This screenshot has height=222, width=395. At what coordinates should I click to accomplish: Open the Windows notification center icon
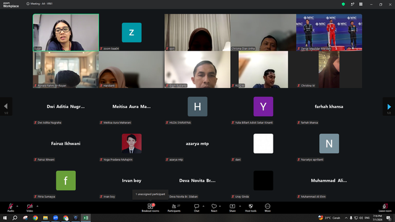click(x=389, y=218)
